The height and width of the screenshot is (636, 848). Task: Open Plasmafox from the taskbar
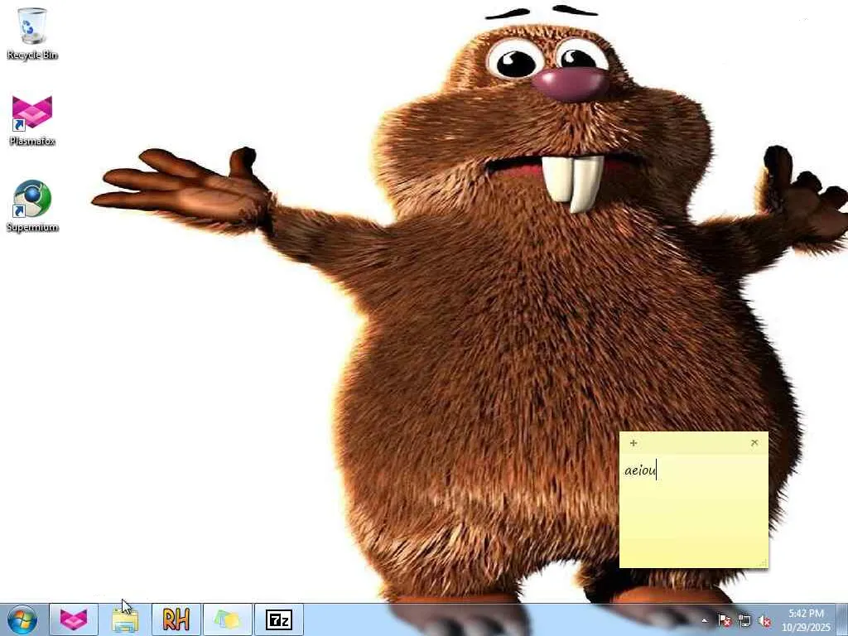coord(74,619)
